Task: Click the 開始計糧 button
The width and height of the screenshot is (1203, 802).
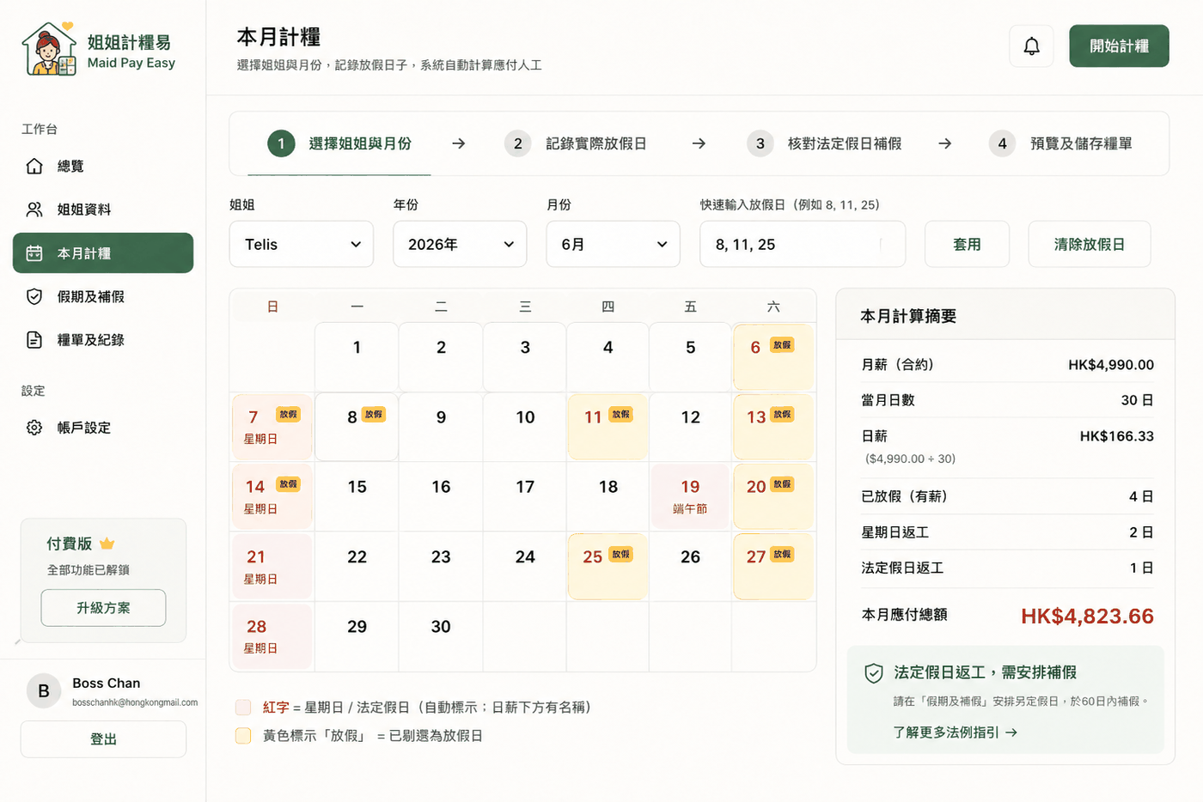Action: [1119, 46]
